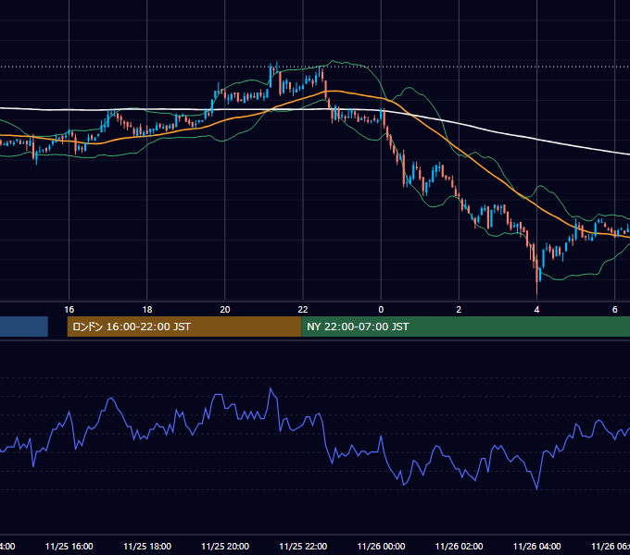Select the ロンドン 16:00-22:00 JST session bar
Viewport: 630px width, 555px height.
point(184,327)
